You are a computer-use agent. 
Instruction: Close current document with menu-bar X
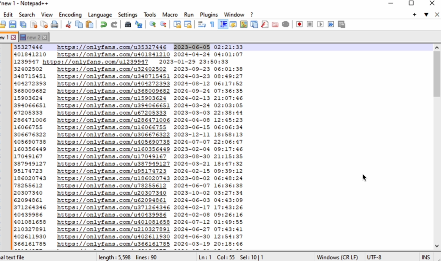click(x=437, y=15)
